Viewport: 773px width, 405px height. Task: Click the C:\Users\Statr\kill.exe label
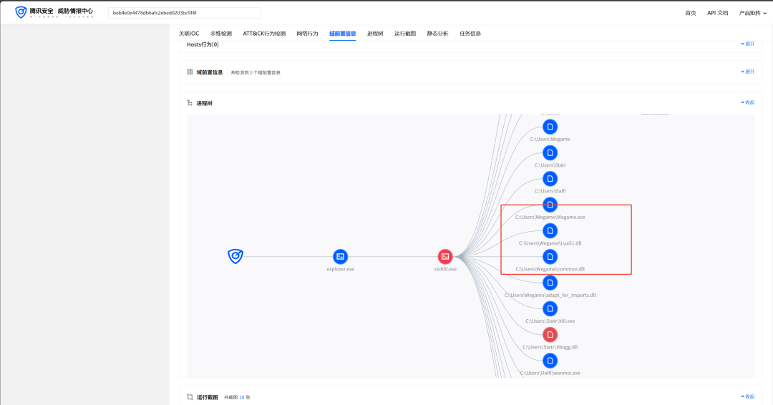pyautogui.click(x=550, y=321)
